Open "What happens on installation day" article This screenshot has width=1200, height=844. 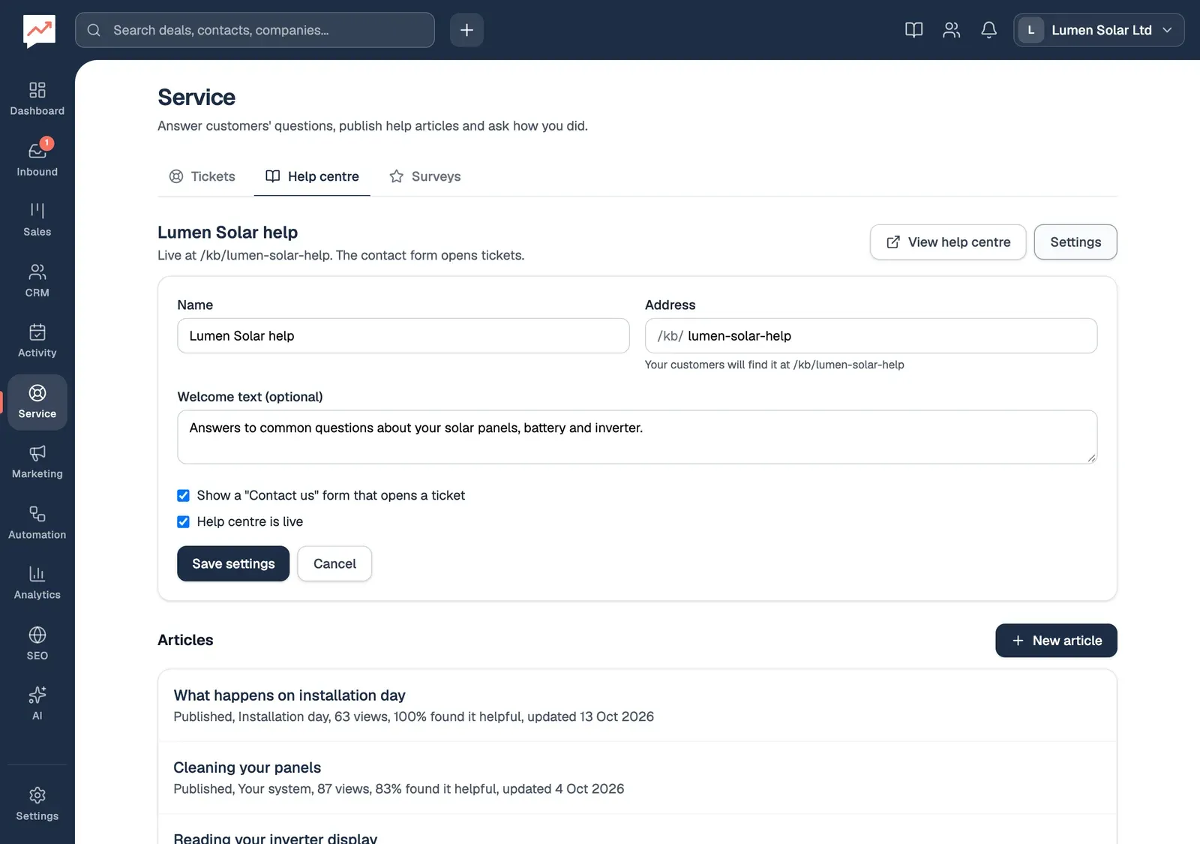(x=637, y=705)
